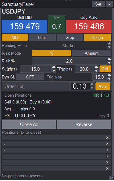
Task: Close the first position row with x
Action: [107, 137]
